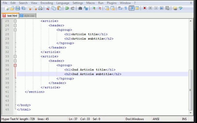Open the Encoding menu
Viewport: 197px width, 123px height.
[x=47, y=3]
